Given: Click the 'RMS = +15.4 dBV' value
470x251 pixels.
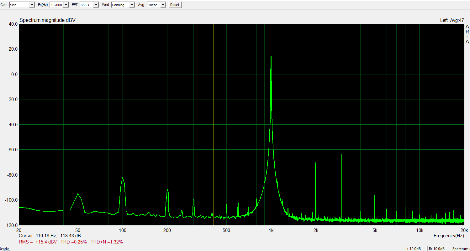Looking at the screenshot, I should pos(38,242).
